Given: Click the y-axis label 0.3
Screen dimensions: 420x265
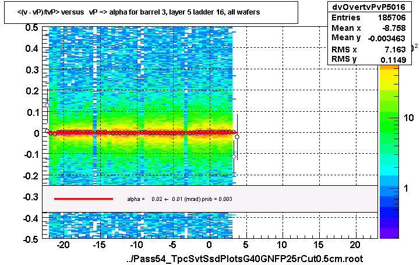Looking at the screenshot, I should pos(31,70).
